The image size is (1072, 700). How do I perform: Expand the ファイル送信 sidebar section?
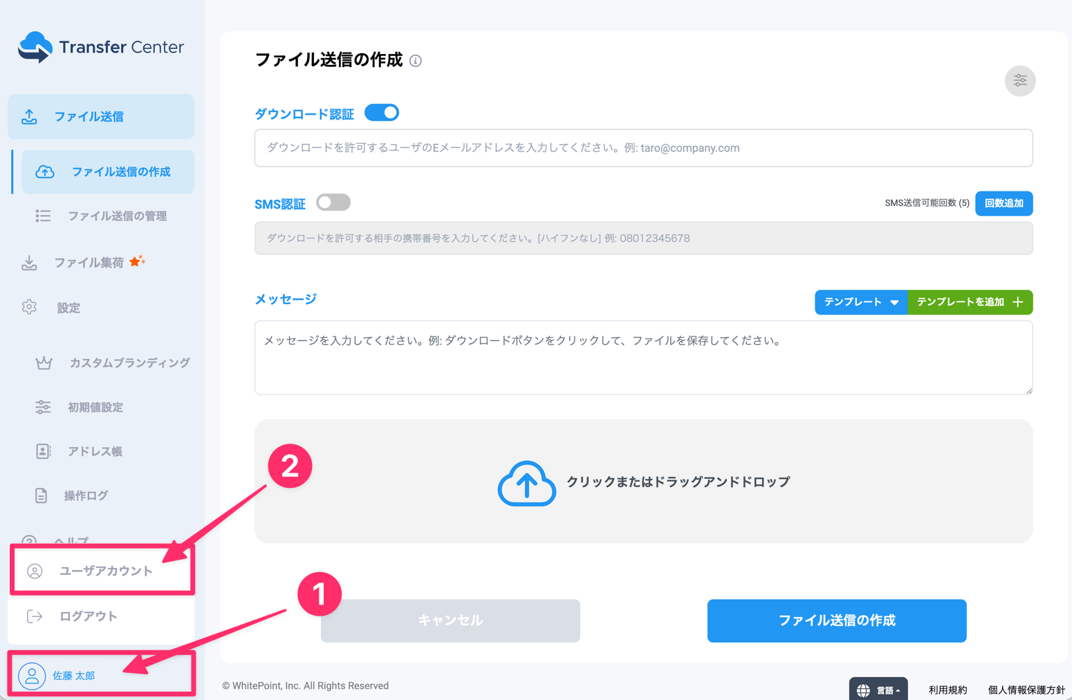pyautogui.click(x=101, y=117)
